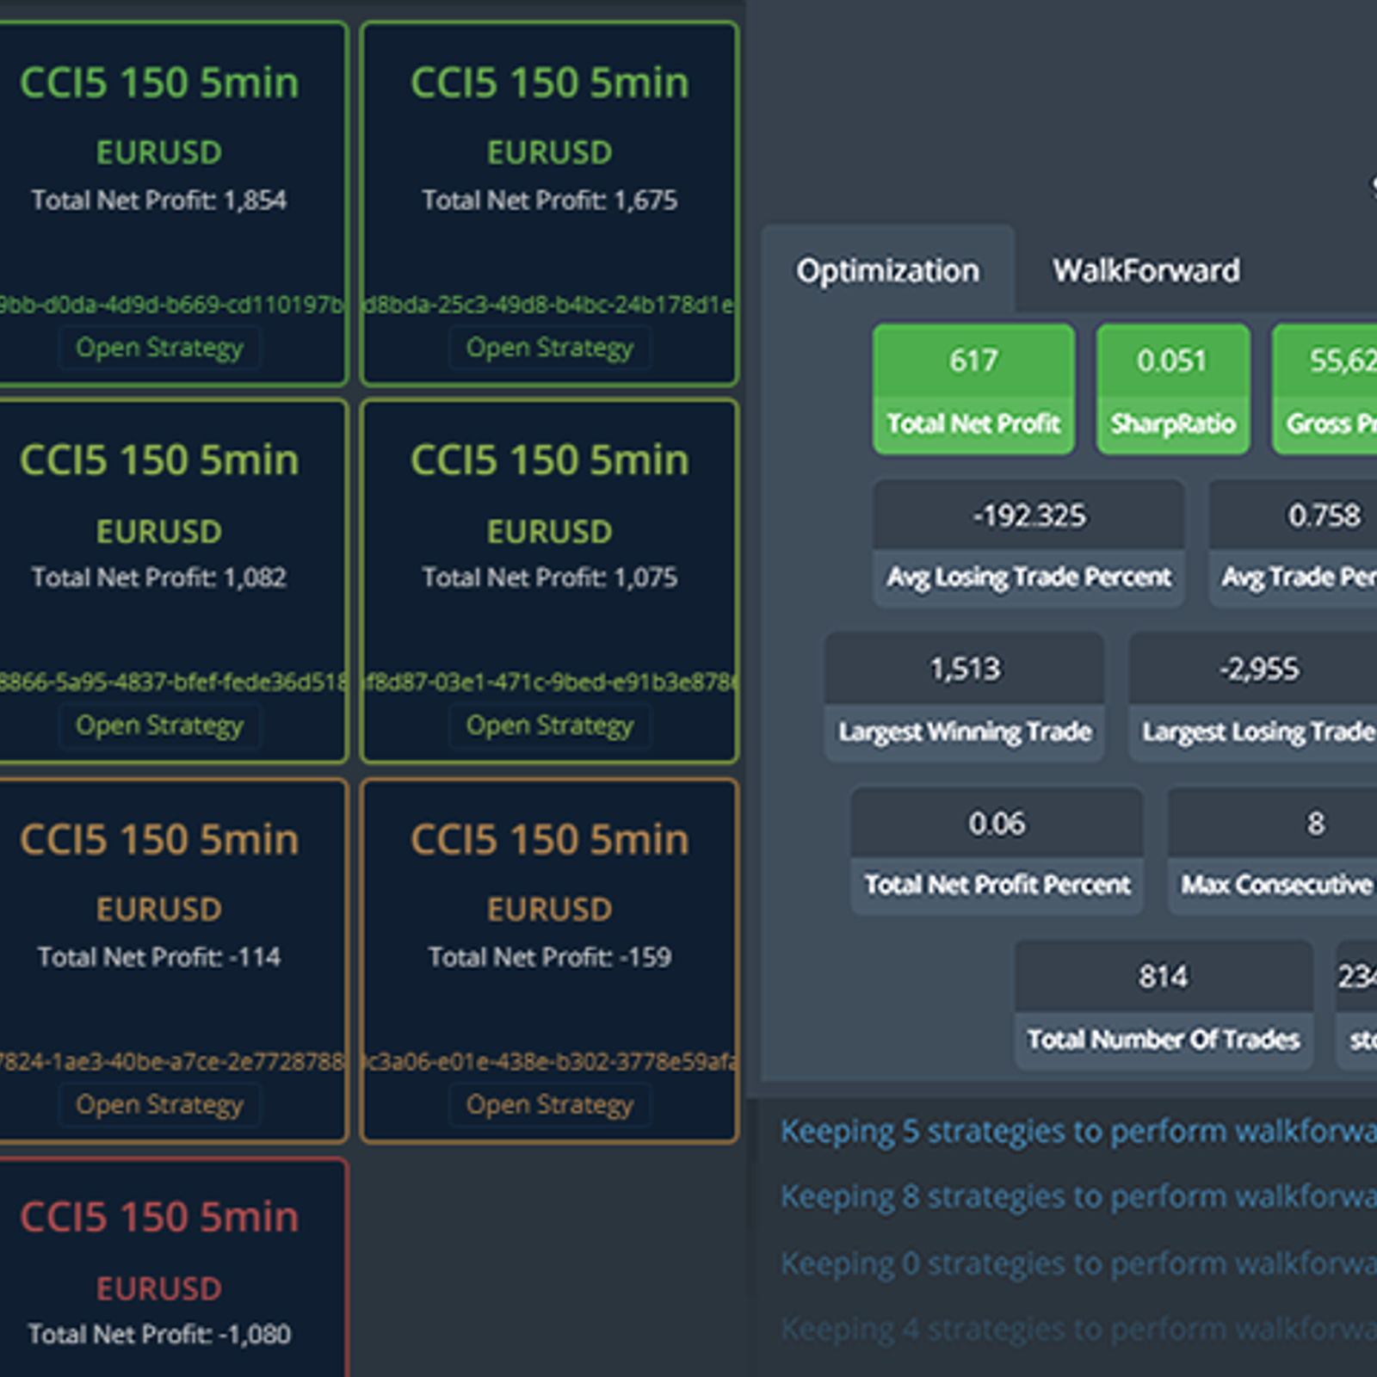Open Strategy for the 1,075 profit card

point(550,726)
